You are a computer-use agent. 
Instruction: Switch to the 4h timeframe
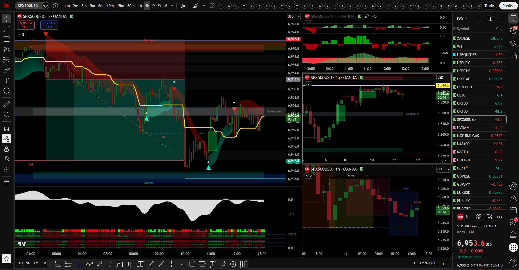[147, 6]
